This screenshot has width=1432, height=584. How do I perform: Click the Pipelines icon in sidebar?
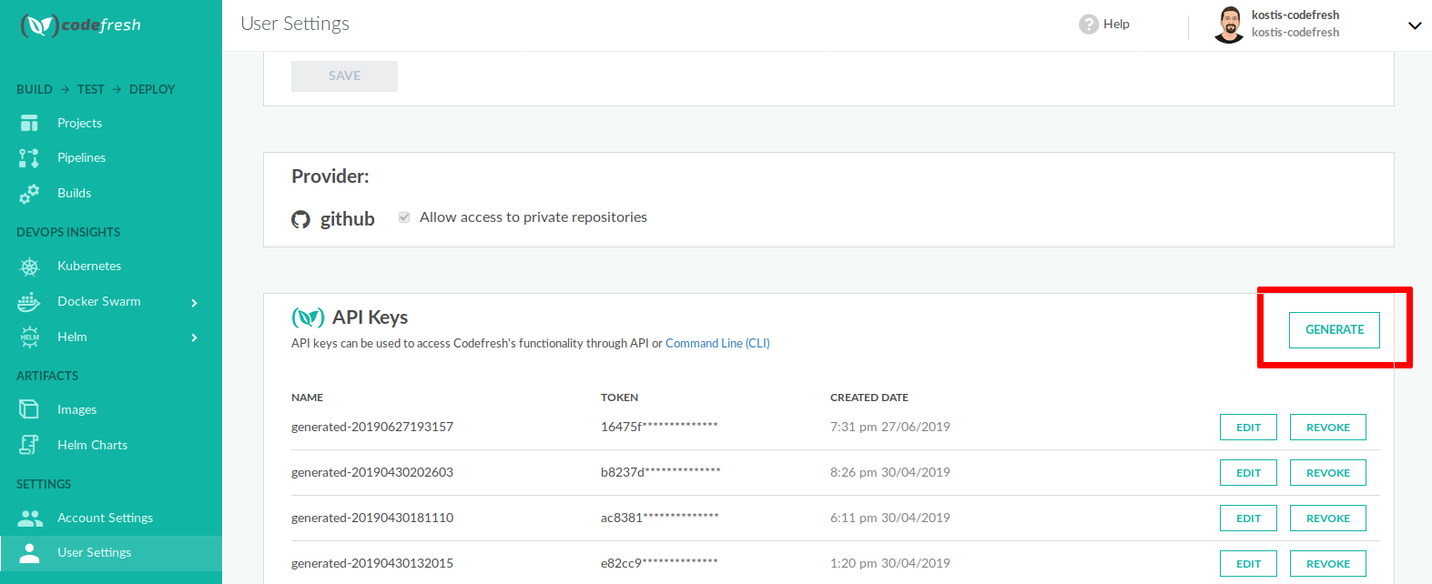tap(29, 158)
